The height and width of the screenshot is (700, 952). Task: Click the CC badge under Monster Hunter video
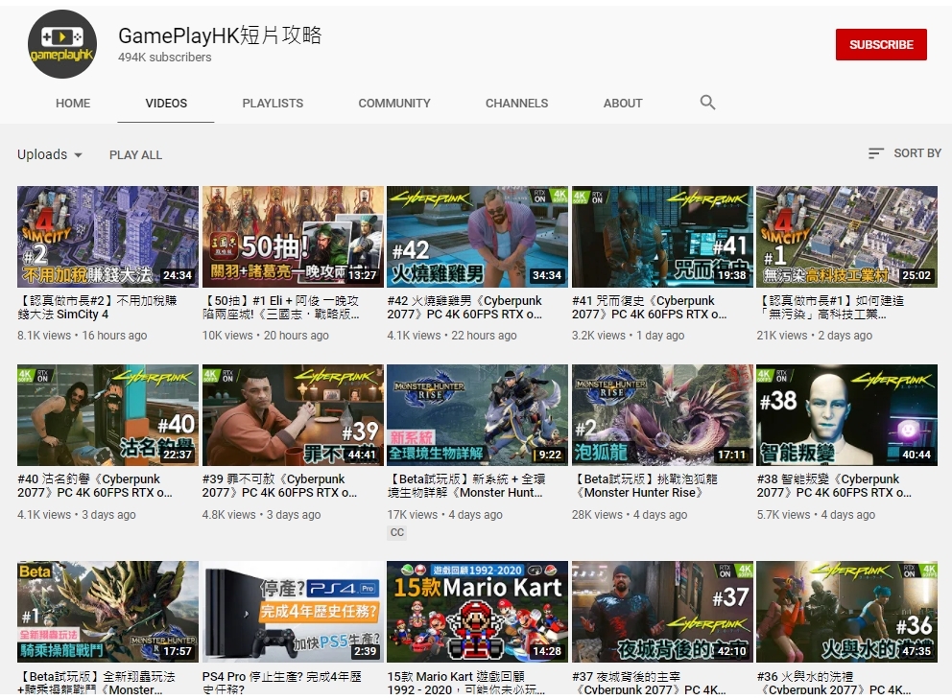(x=397, y=532)
